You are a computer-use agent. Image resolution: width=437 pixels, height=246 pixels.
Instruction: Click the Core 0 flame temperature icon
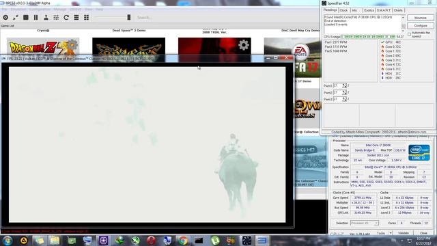pos(382,46)
